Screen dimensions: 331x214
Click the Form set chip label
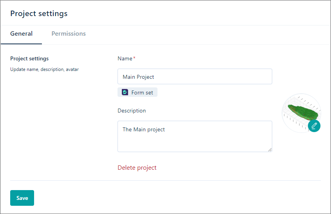(x=142, y=92)
